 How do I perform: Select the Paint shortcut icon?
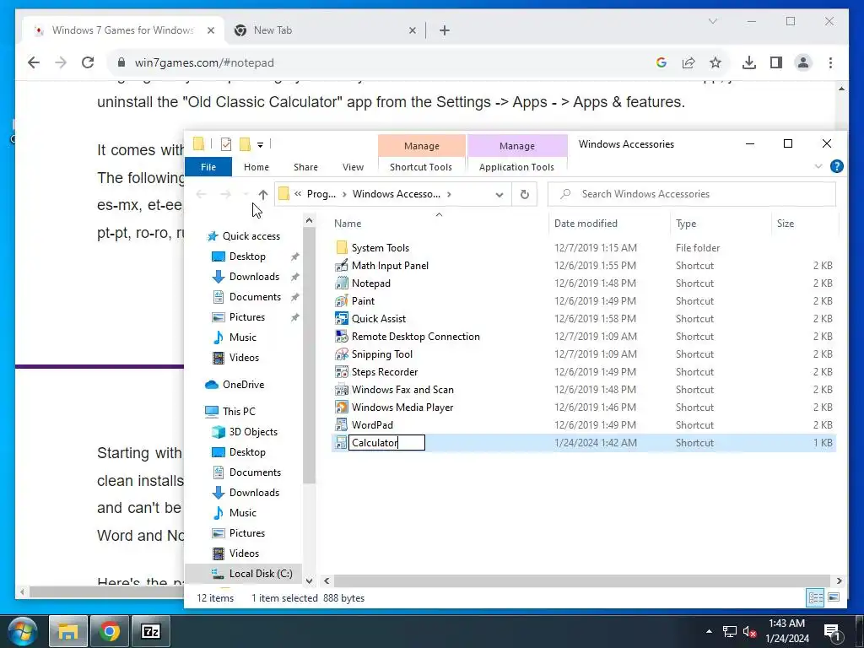(342, 301)
